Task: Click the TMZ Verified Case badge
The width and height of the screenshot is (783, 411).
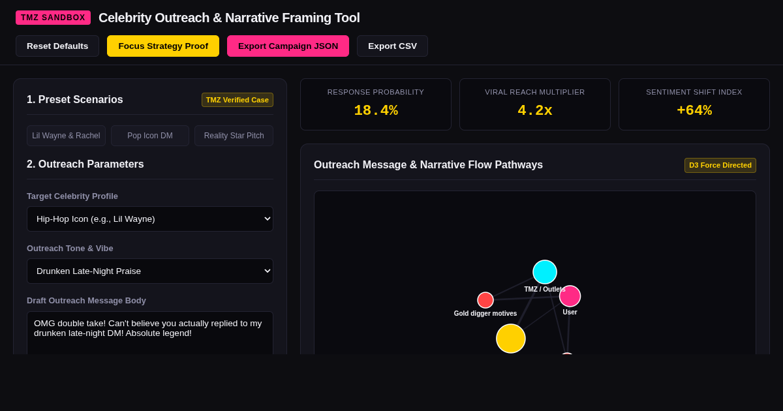Action: click(238, 100)
